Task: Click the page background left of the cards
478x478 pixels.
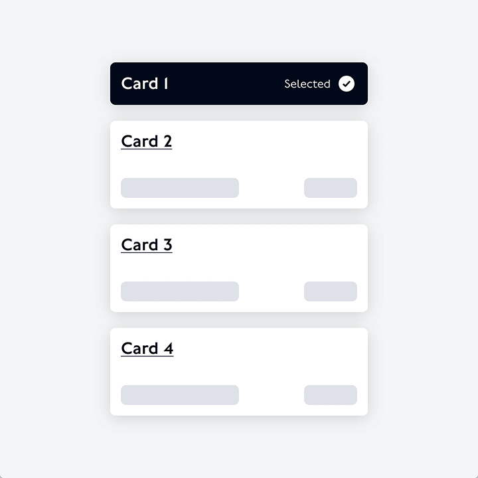Action: pos(53,239)
